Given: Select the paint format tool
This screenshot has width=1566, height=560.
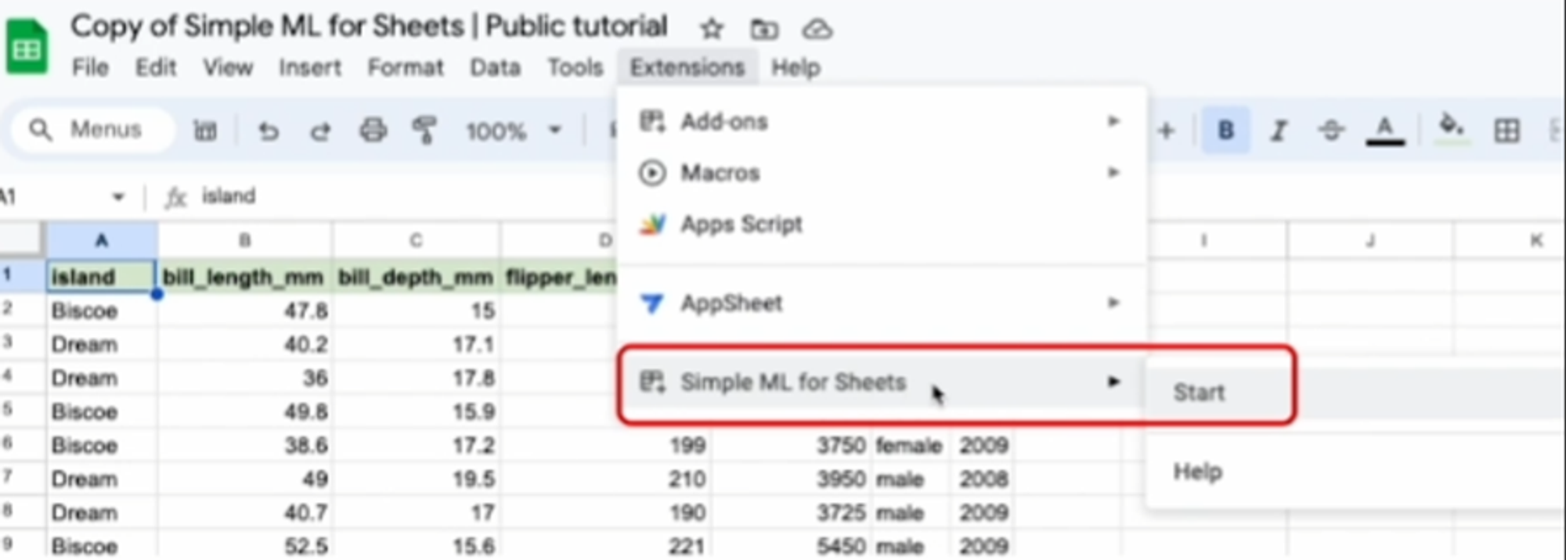Looking at the screenshot, I should (x=424, y=130).
